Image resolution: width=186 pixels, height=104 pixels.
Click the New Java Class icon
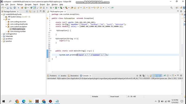[x=26, y=8]
